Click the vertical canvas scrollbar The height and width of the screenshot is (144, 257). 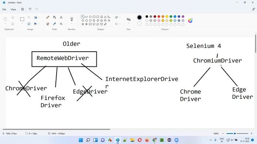click(255, 44)
